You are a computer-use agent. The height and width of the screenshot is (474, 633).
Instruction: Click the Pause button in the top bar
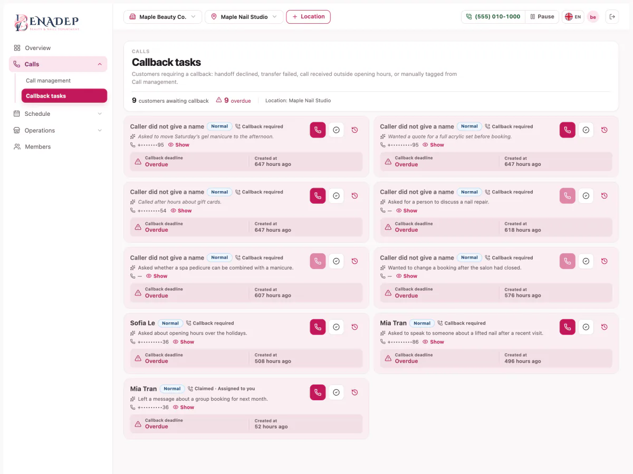point(542,17)
